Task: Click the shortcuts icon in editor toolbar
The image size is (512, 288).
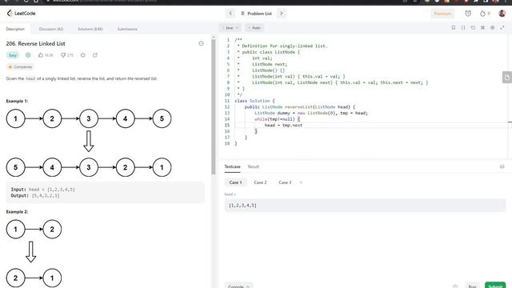Action: 482,28
